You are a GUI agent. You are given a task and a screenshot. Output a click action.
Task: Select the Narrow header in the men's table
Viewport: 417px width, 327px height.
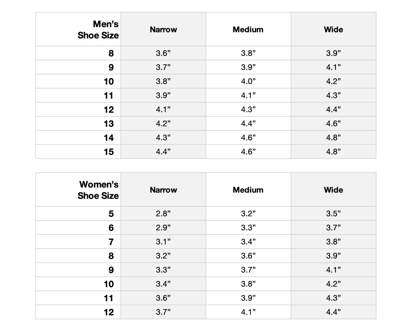[163, 30]
